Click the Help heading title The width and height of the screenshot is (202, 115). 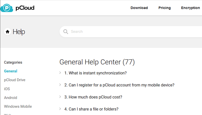pyautogui.click(x=19, y=32)
